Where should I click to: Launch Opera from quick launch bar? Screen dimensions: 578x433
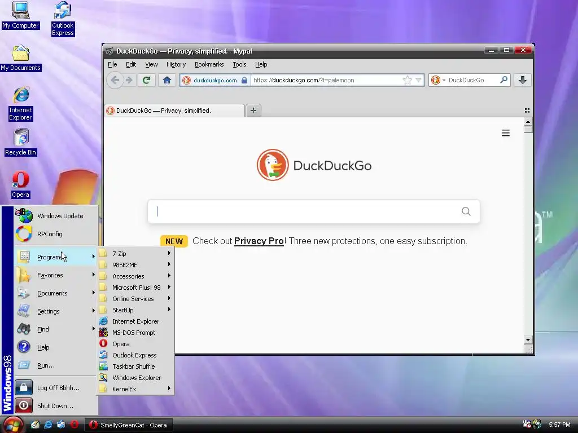click(x=75, y=425)
